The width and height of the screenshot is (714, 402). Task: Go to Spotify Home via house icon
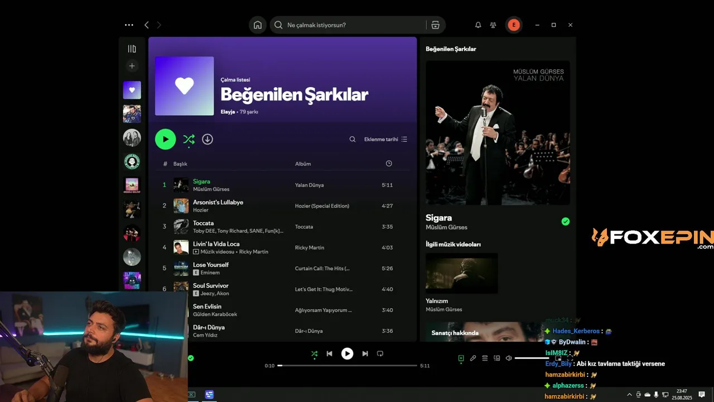258,25
